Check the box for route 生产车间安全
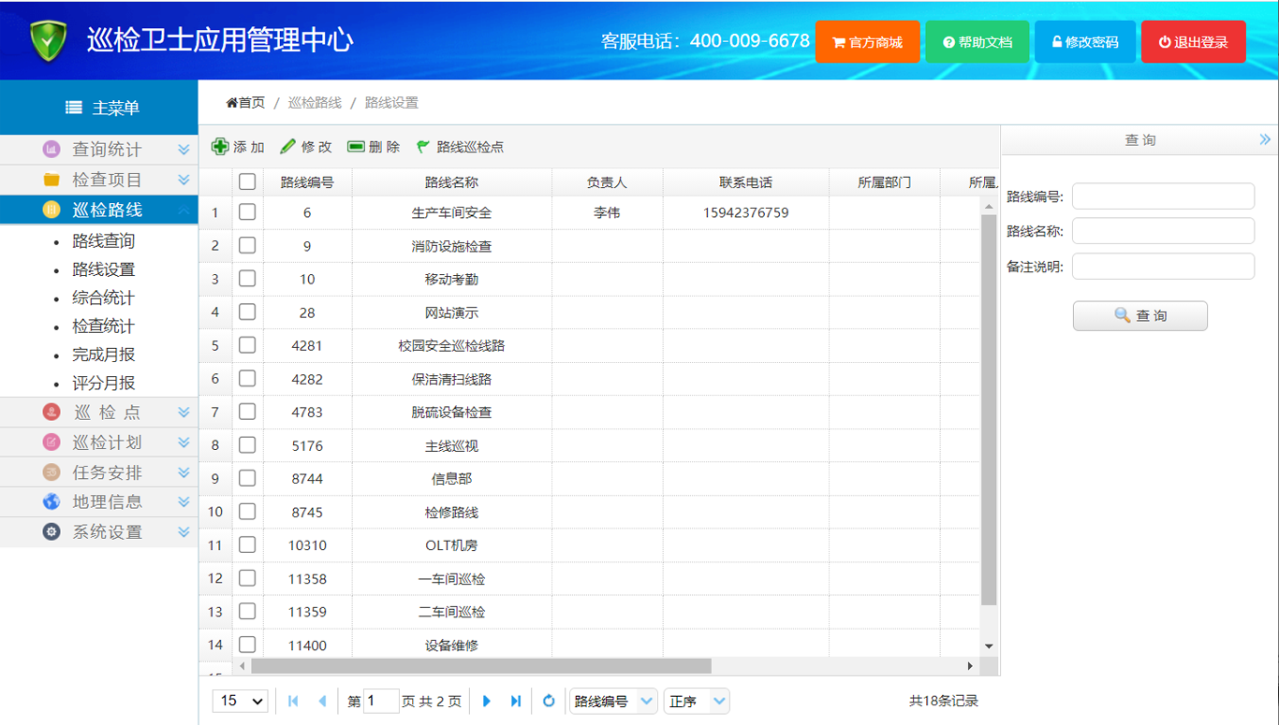Screen dimensions: 1279x725 247,212
